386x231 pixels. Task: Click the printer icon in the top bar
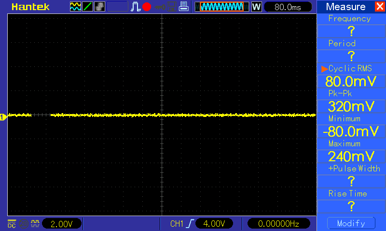click(x=183, y=7)
